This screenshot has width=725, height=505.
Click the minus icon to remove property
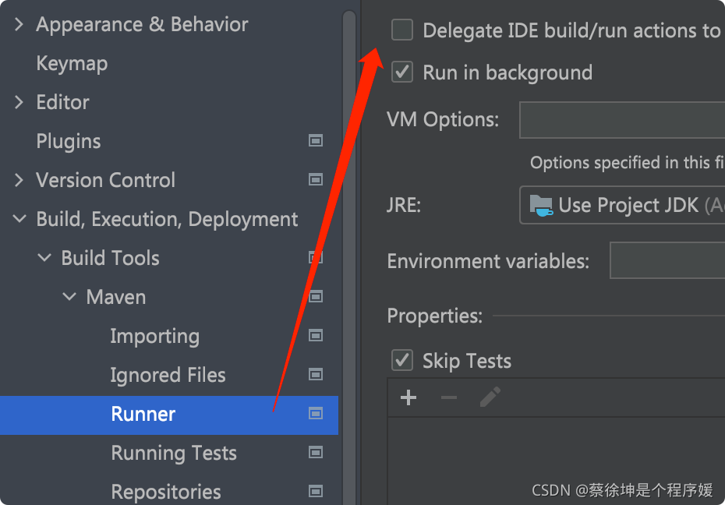(x=448, y=397)
